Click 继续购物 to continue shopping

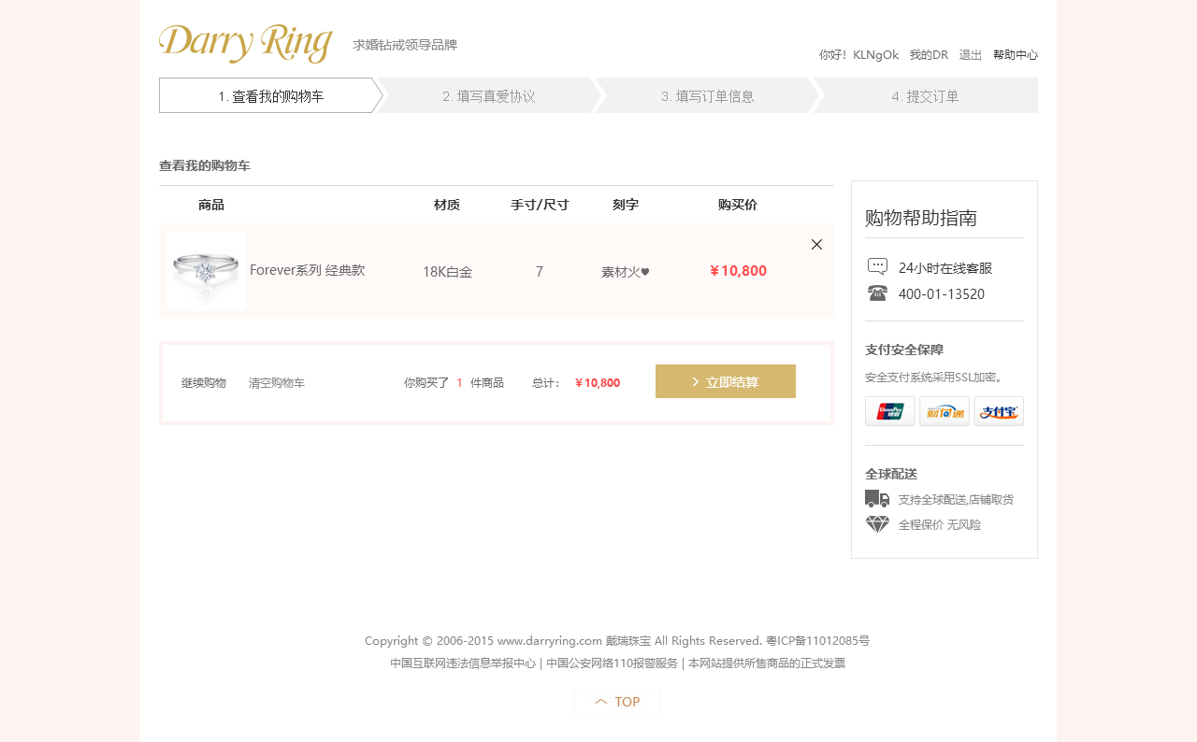click(x=204, y=383)
